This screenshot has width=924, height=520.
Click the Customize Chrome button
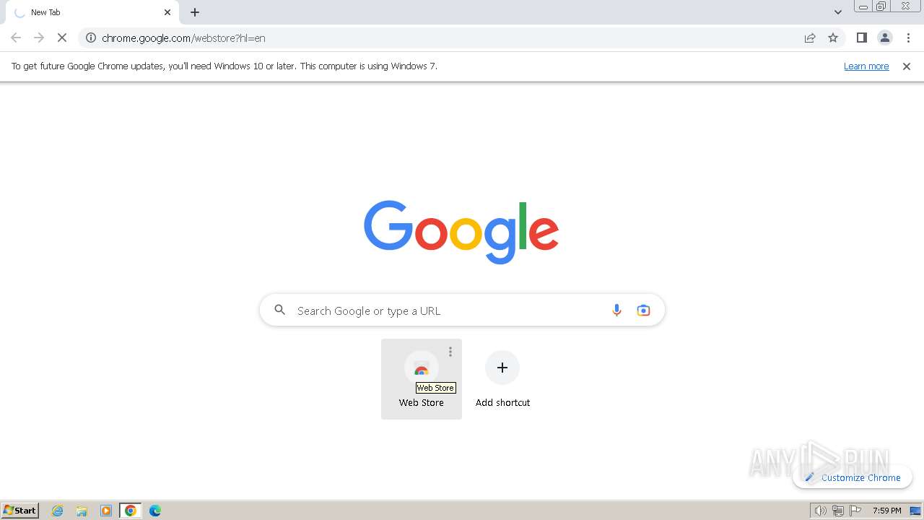point(853,477)
